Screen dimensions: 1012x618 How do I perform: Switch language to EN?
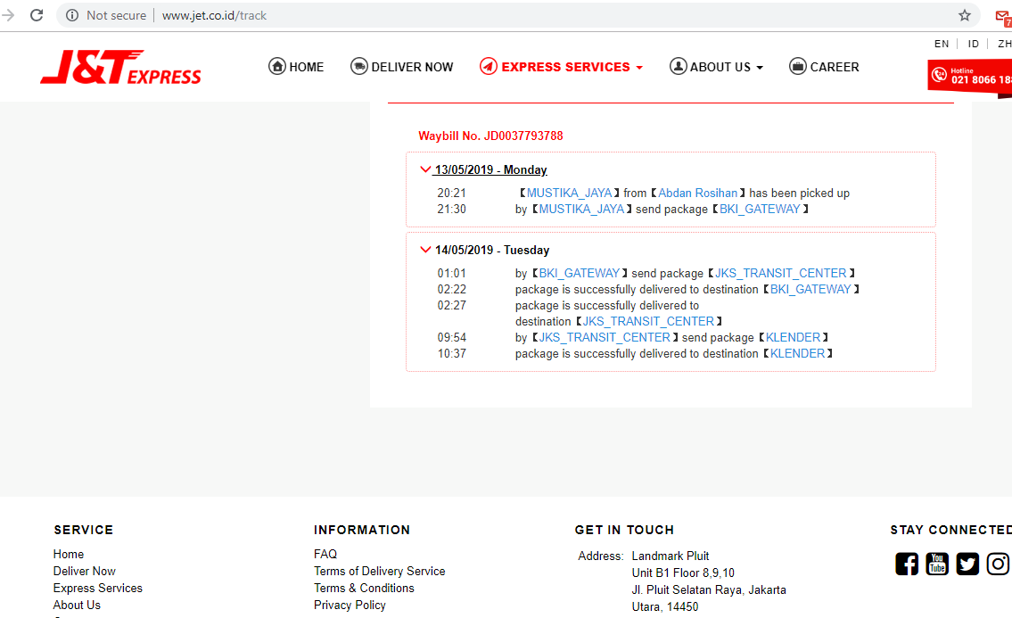(942, 44)
